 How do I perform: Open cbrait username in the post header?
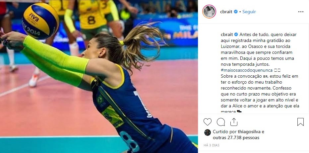[226, 12]
